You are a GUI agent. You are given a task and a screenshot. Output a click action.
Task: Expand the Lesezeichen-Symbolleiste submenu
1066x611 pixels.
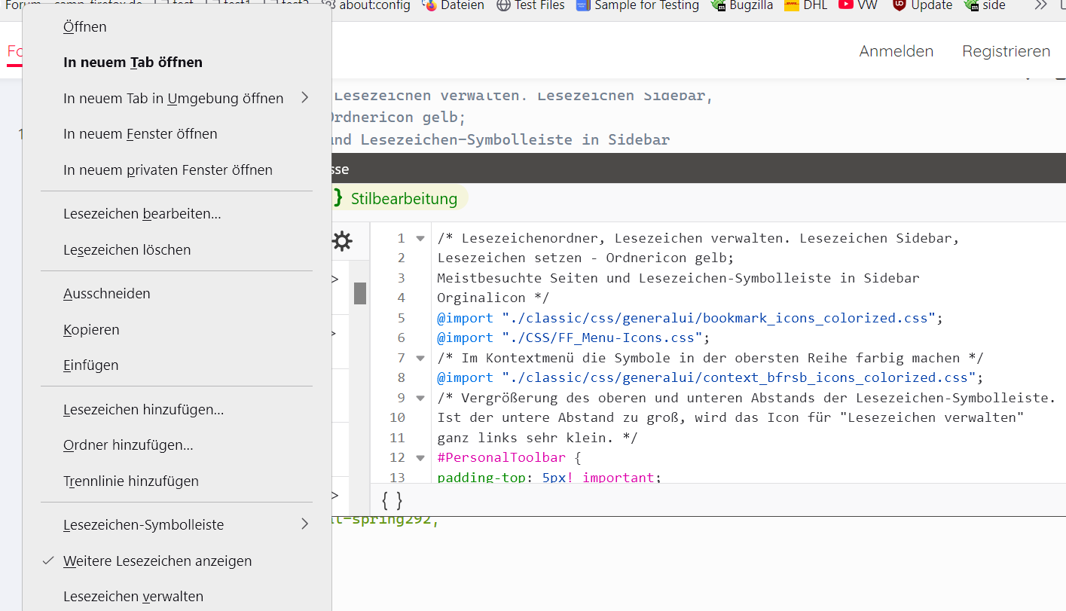304,524
